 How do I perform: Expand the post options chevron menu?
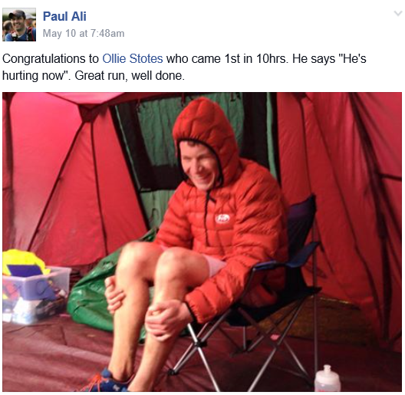398,13
